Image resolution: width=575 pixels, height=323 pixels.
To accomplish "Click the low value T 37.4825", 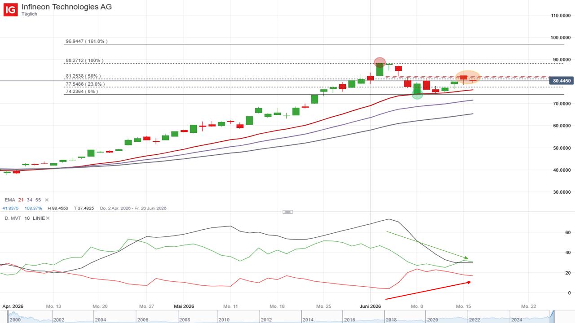I will tap(85, 208).
